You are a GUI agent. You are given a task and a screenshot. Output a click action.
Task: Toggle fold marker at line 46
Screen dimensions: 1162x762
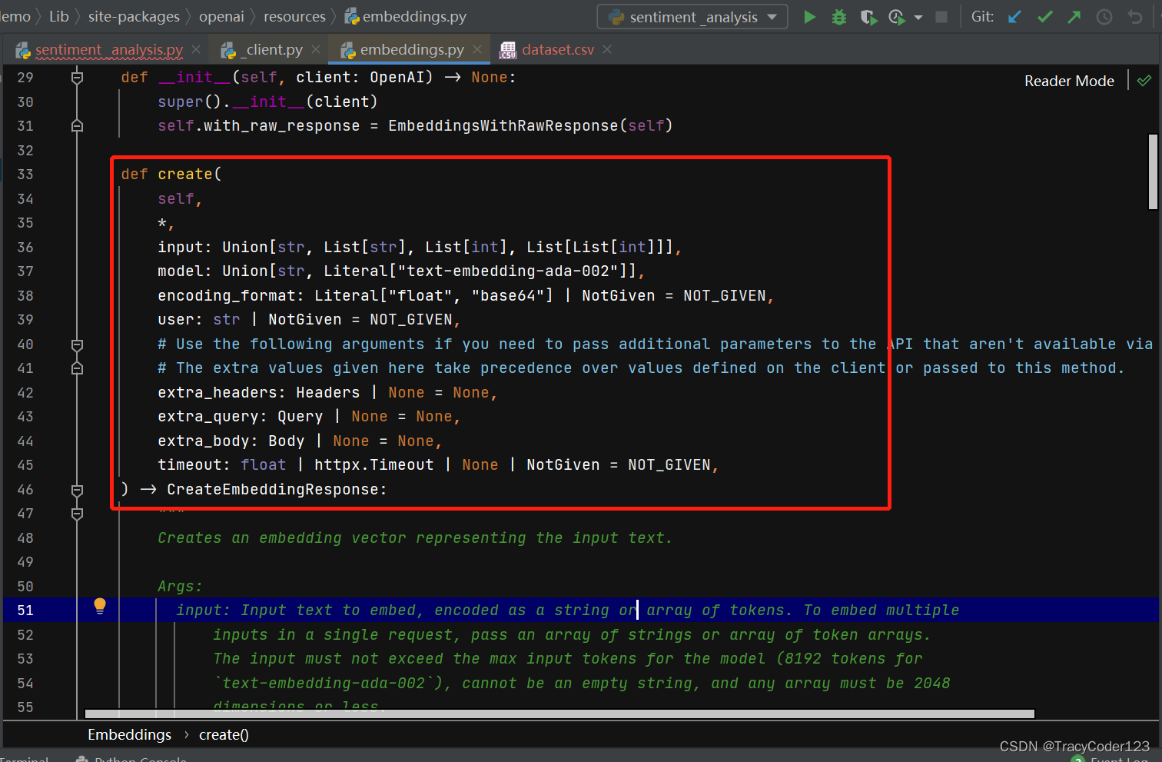pyautogui.click(x=77, y=490)
